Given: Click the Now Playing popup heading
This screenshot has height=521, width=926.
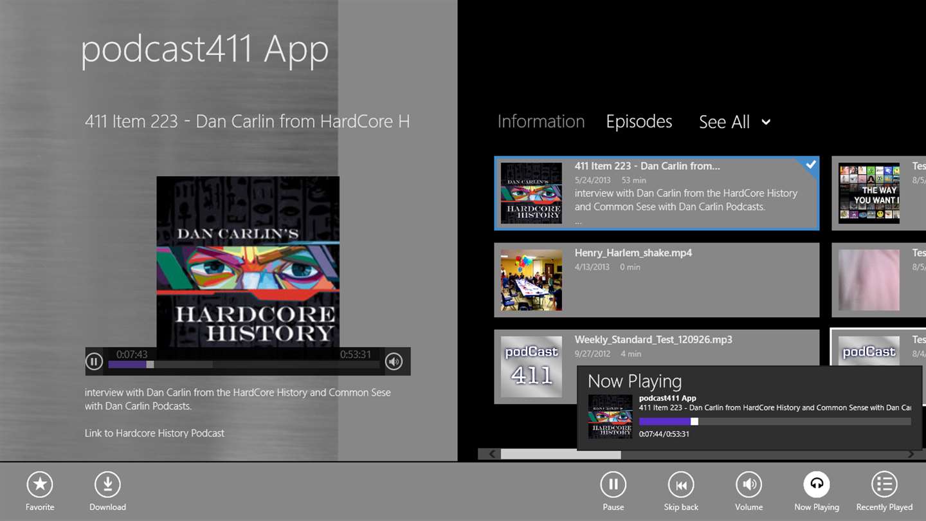Looking at the screenshot, I should click(x=635, y=381).
